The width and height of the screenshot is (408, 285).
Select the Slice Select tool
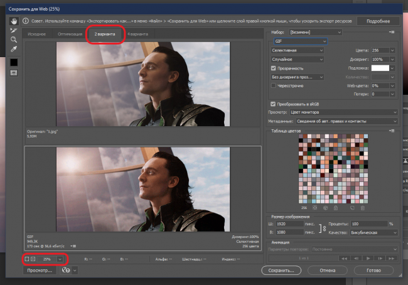[14, 31]
